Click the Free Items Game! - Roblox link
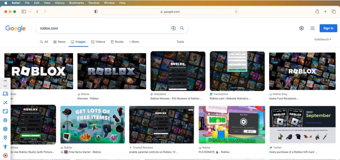Screen dimensions: 340x160 80,152
